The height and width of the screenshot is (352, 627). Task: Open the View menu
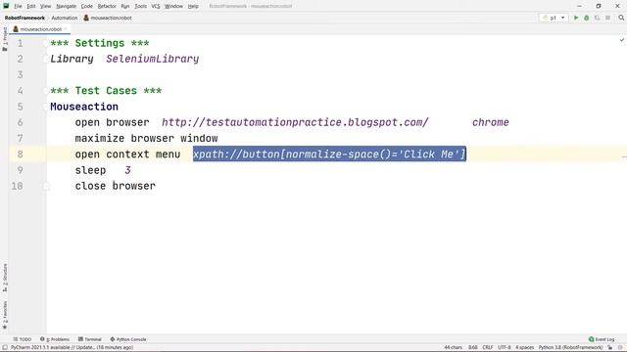click(x=46, y=7)
